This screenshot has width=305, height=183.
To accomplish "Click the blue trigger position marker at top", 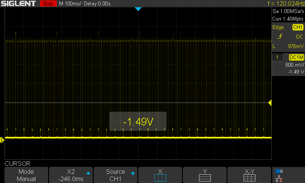I will [x=138, y=9].
